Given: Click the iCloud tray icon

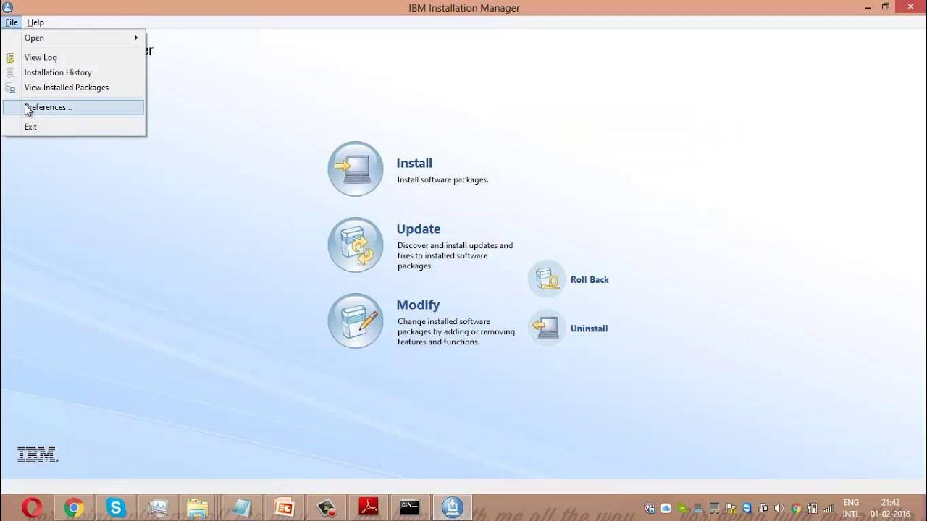Looking at the screenshot, I should pyautogui.click(x=666, y=508).
